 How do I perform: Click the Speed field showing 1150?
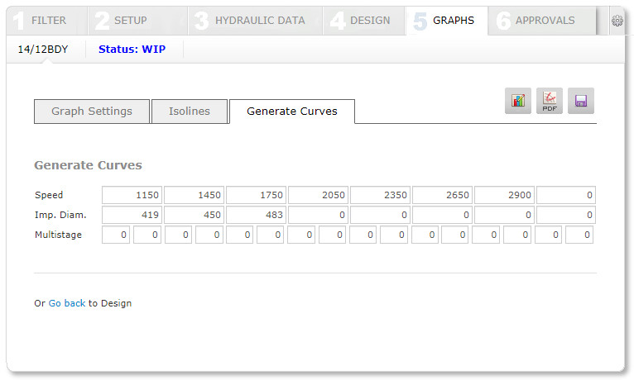[132, 196]
